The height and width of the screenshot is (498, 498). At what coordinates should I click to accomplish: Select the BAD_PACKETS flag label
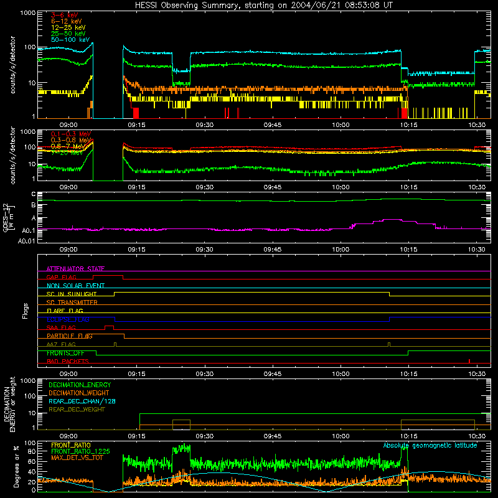tap(68, 361)
